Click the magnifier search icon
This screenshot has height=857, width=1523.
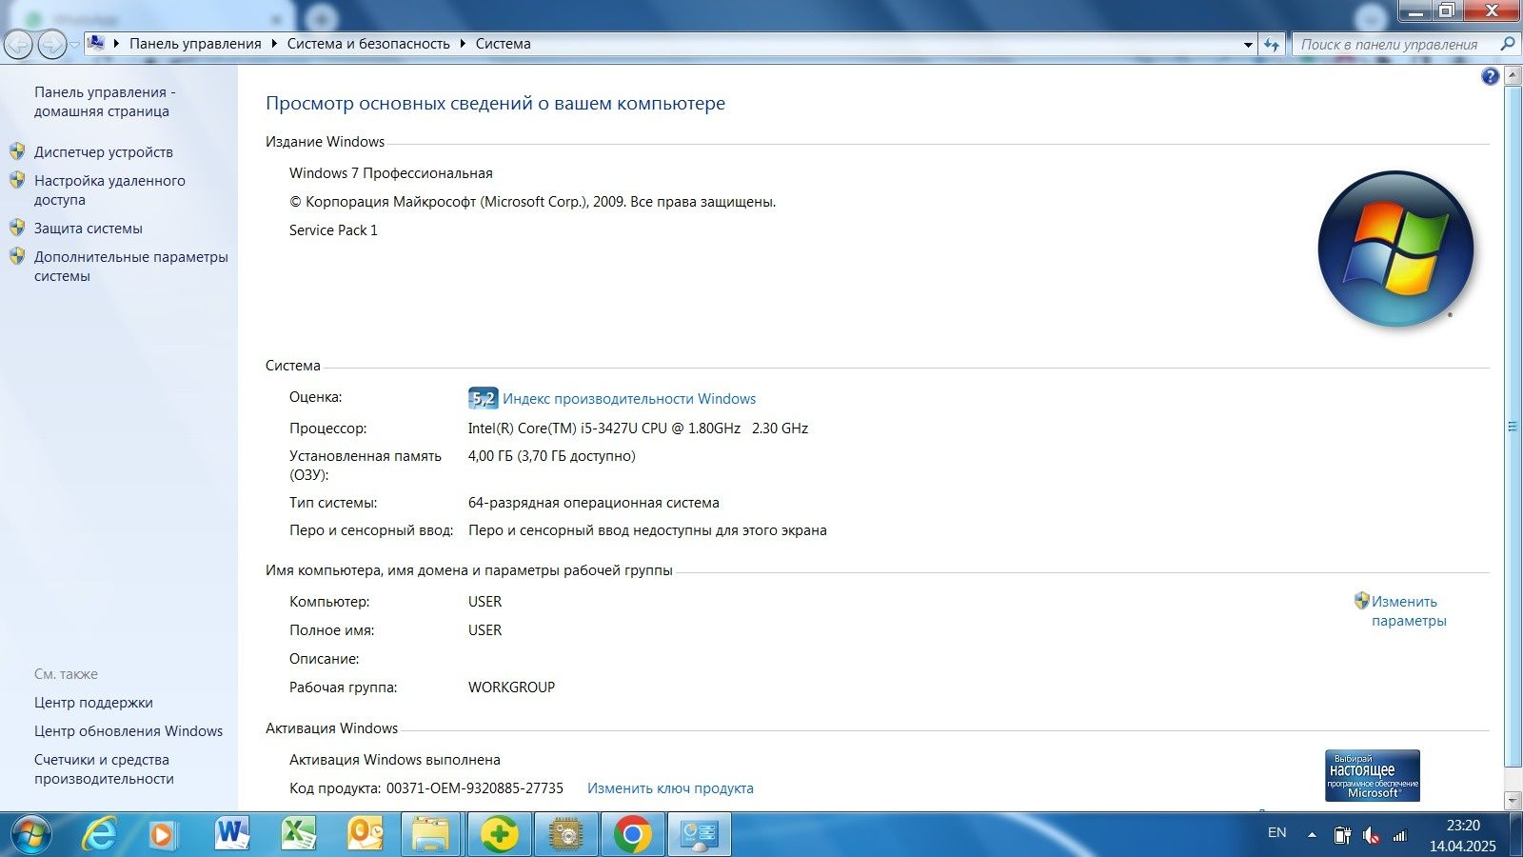[1507, 44]
